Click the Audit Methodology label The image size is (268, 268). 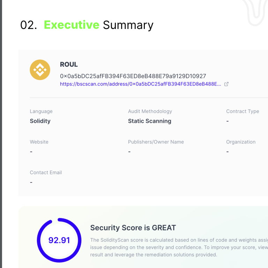[x=150, y=111]
